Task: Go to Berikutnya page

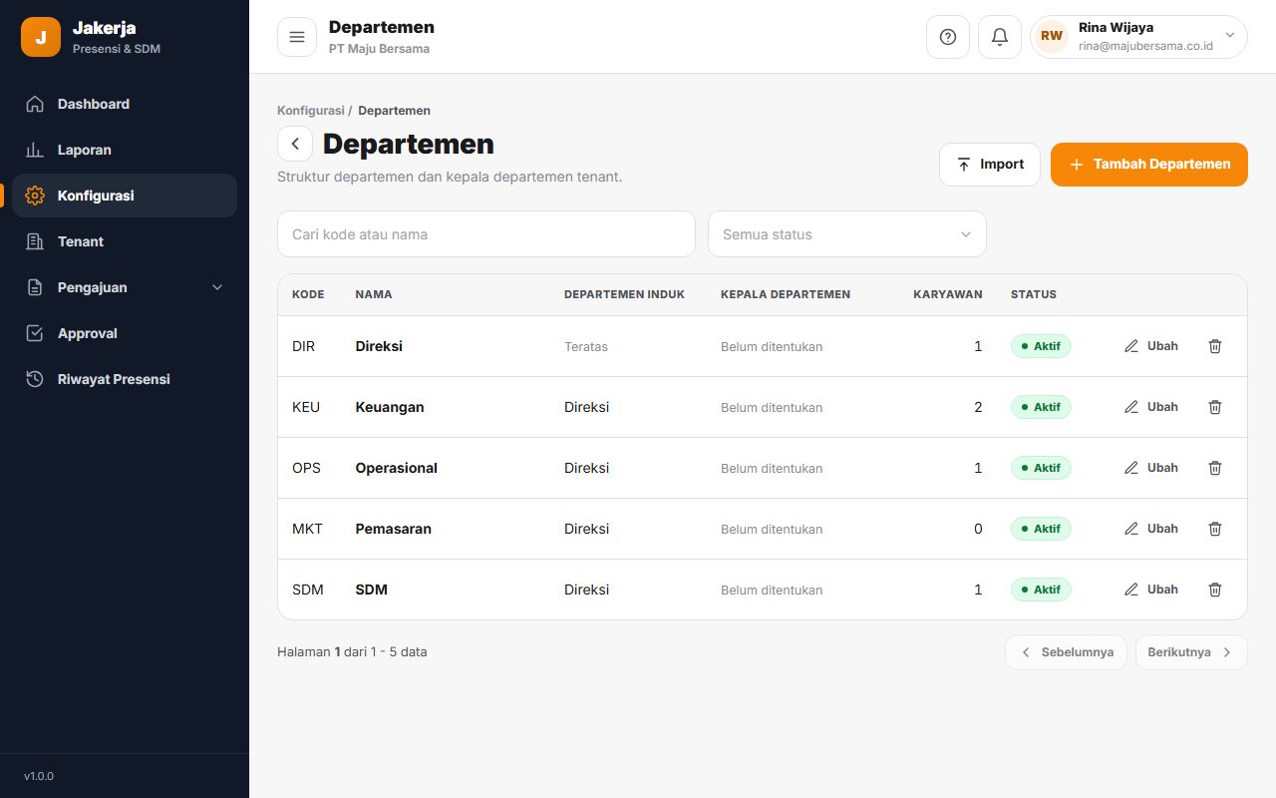Action: click(1191, 652)
